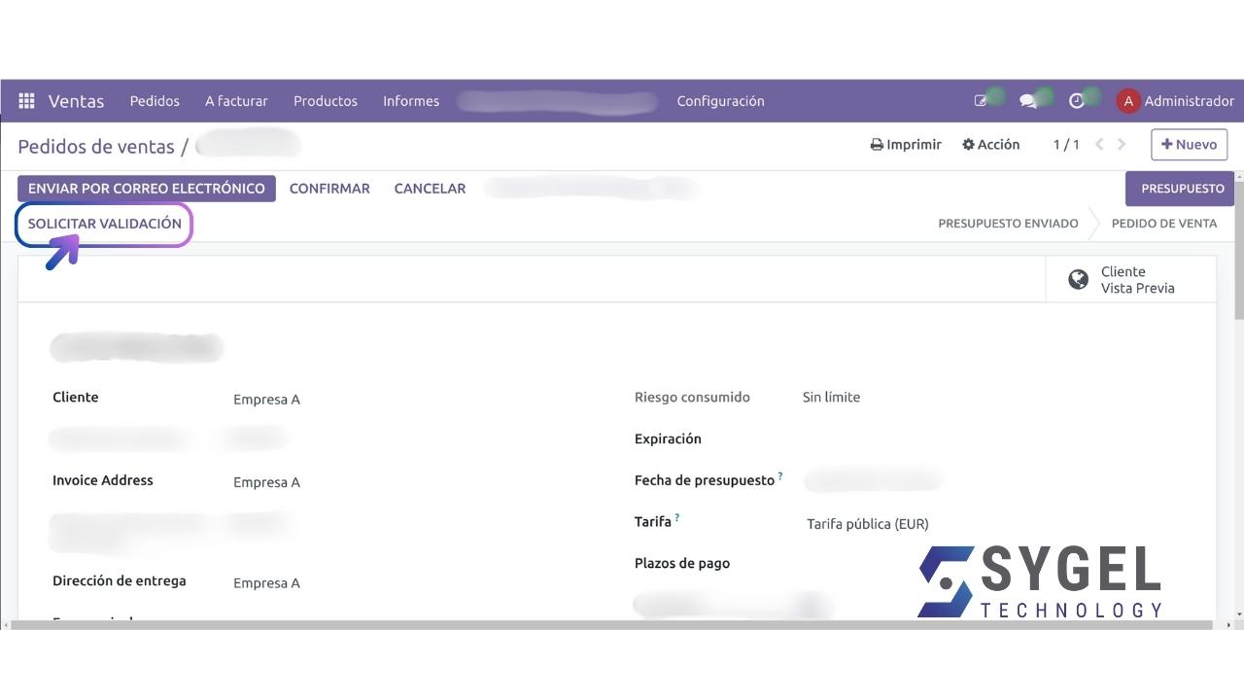Click Dirección de entrega value Empresa A
Viewport: 1244px width, 700px height.
click(x=266, y=583)
